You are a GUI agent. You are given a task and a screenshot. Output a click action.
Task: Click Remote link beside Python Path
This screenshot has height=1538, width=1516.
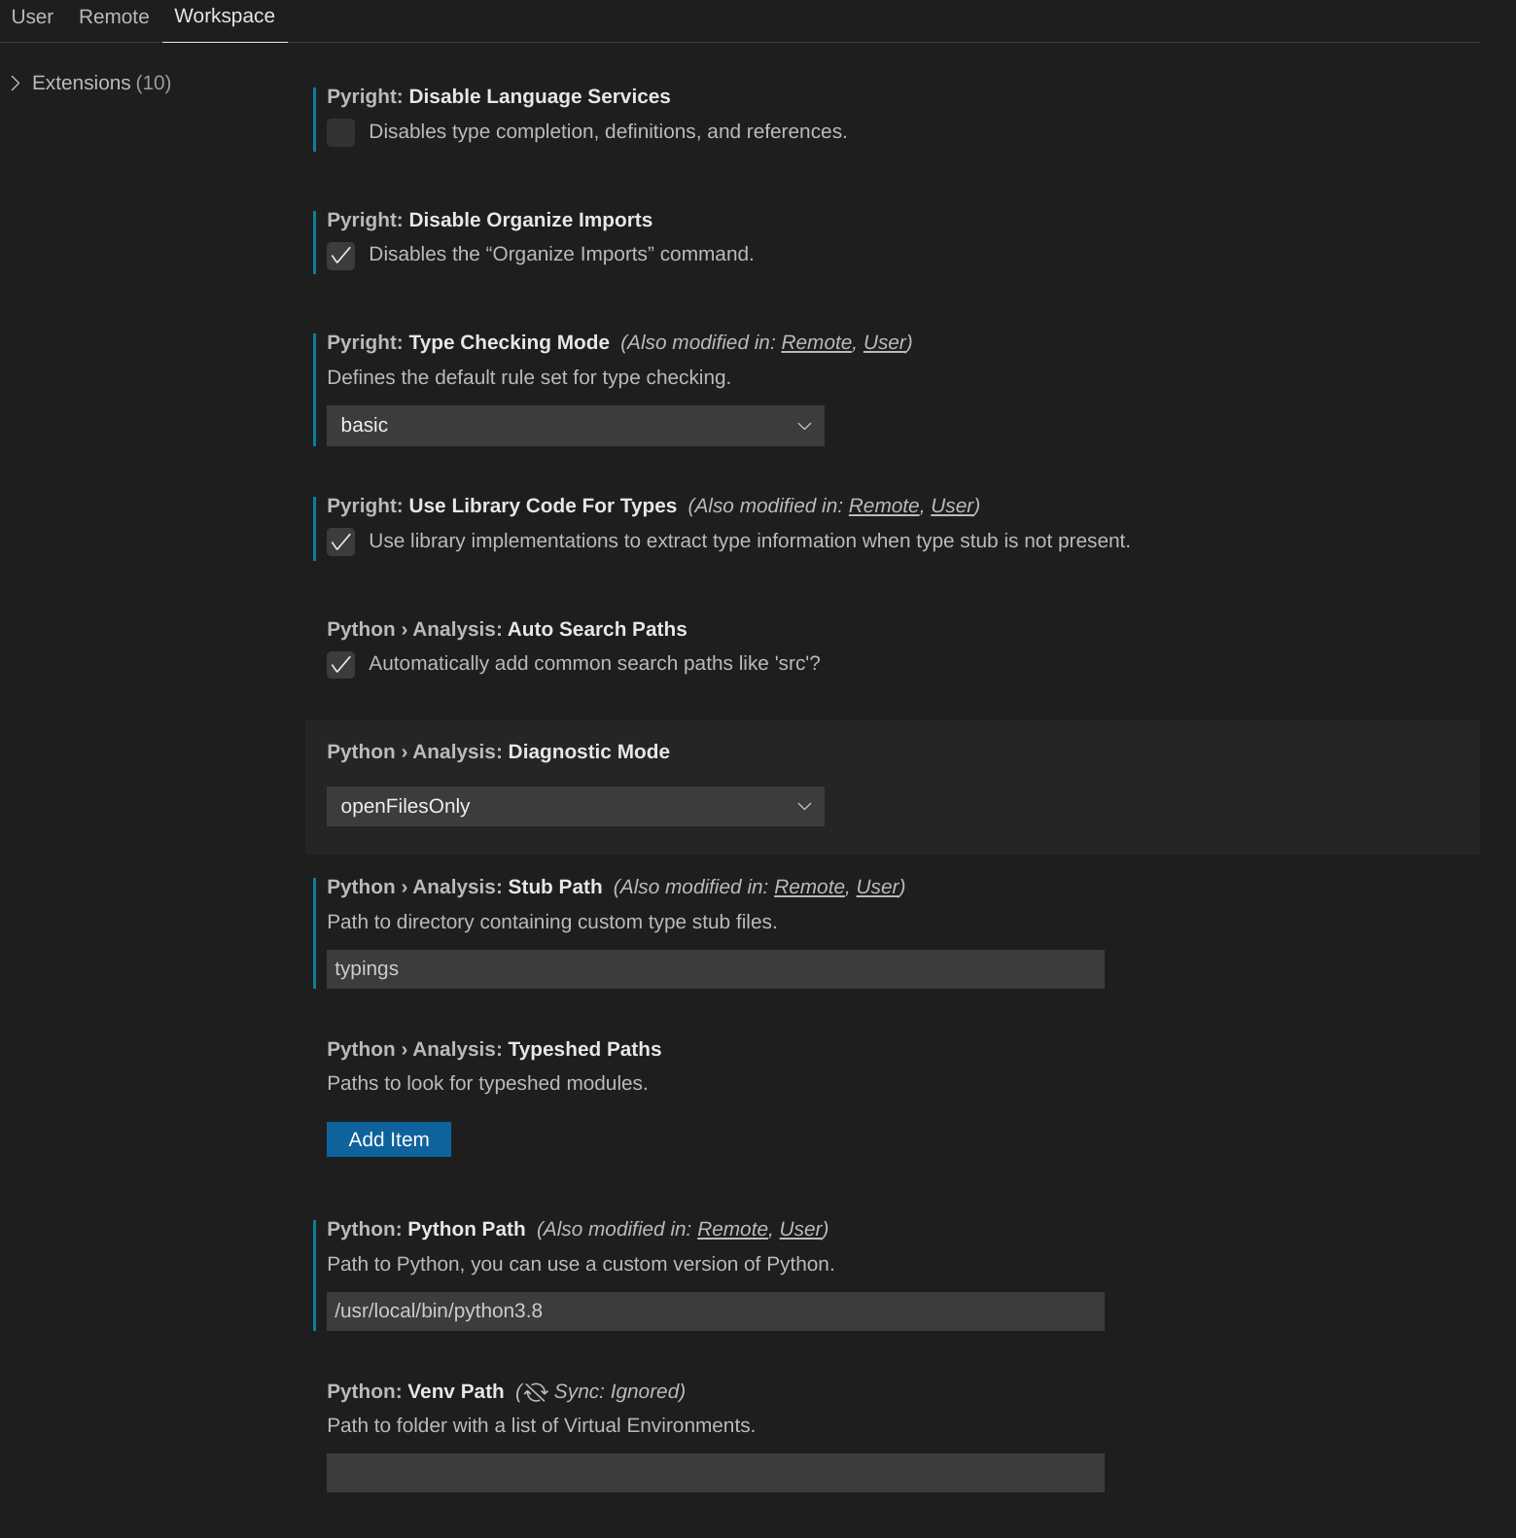(733, 1229)
